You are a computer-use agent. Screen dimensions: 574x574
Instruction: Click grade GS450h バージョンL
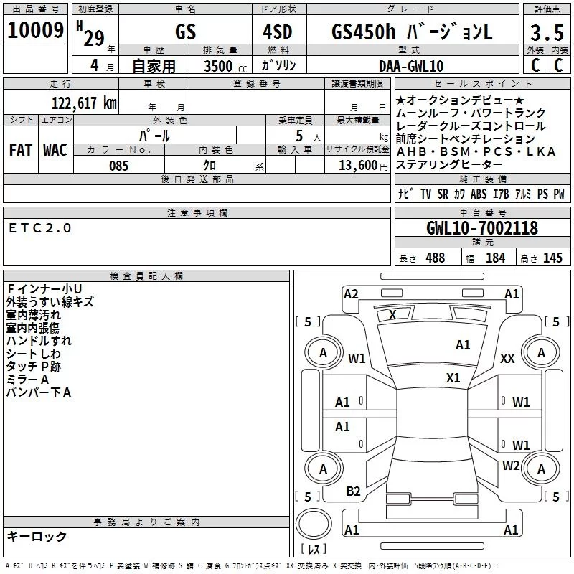[x=412, y=32]
